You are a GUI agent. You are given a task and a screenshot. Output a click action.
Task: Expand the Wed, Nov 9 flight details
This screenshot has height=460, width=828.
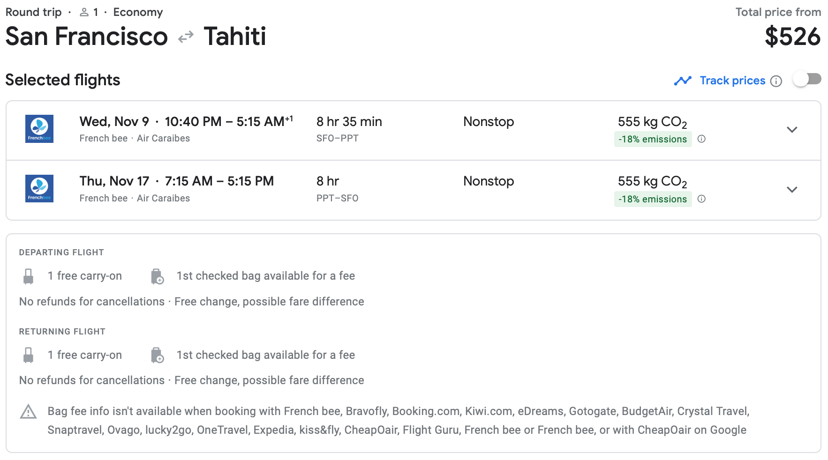792,130
